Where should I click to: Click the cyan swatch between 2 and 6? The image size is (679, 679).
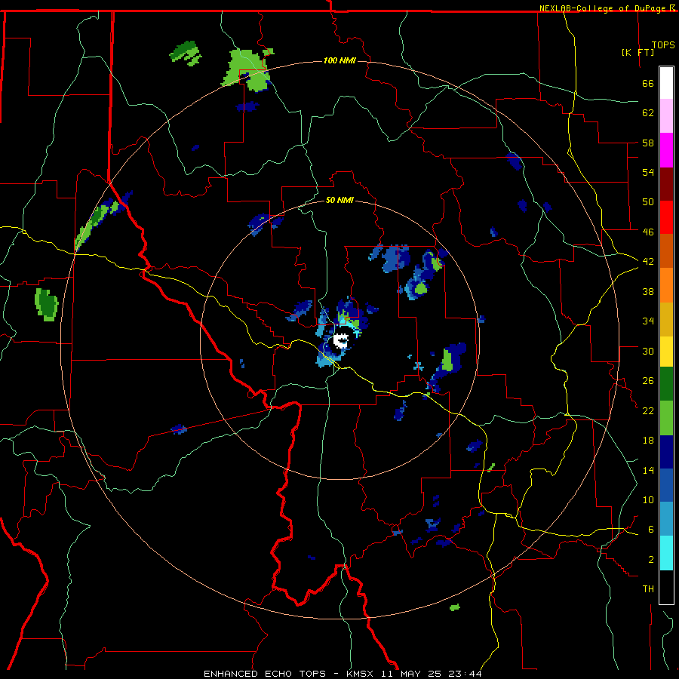(666, 553)
